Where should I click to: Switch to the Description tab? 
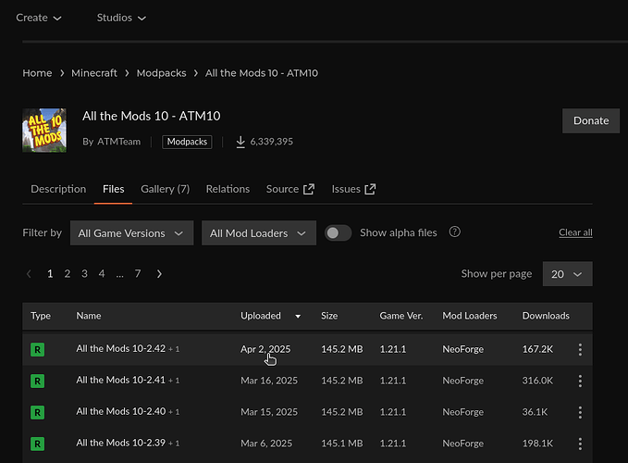(58, 189)
